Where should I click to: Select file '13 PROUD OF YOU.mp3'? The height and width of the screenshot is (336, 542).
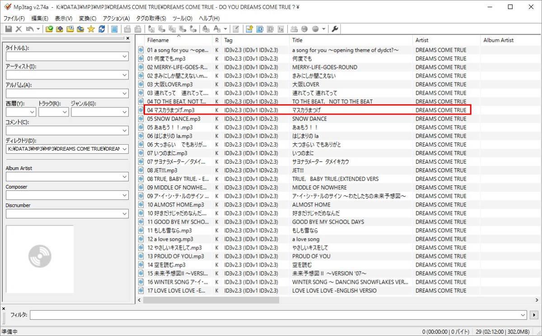click(176, 256)
